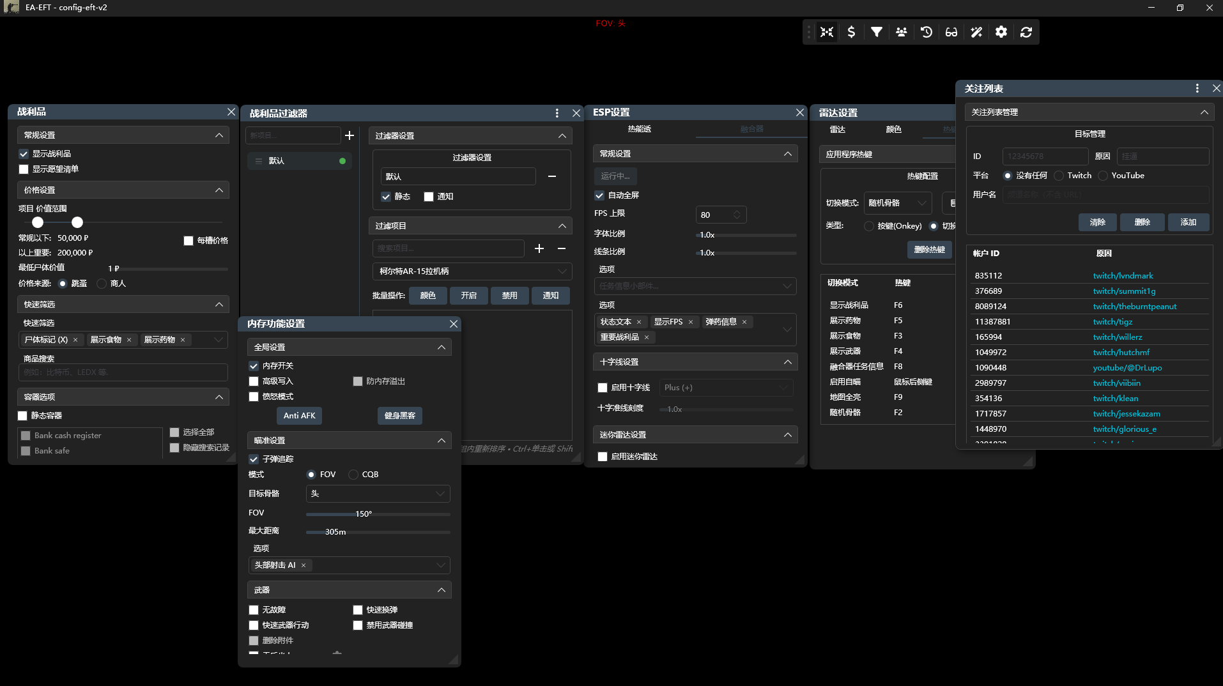The width and height of the screenshot is (1223, 686).
Task: Select the magic wand icon in toolbar
Action: (976, 32)
